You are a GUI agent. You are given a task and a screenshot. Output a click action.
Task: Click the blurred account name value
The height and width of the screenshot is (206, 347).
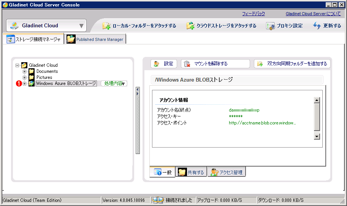(244, 110)
